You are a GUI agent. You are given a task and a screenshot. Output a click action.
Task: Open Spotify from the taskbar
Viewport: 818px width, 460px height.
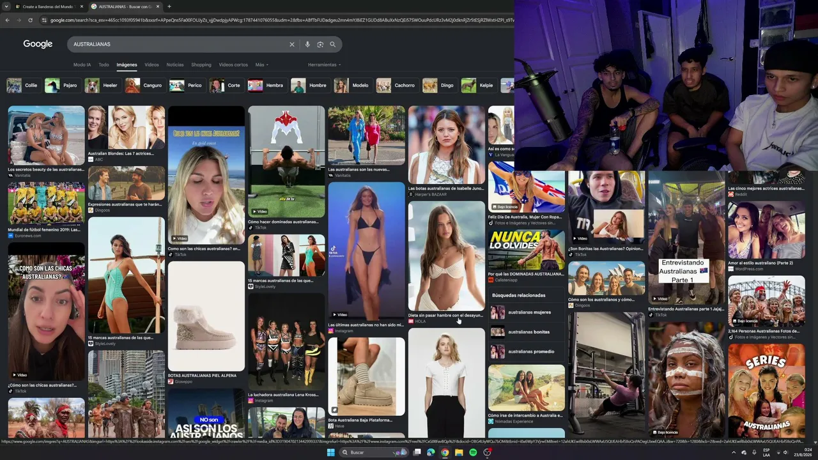[x=473, y=452]
